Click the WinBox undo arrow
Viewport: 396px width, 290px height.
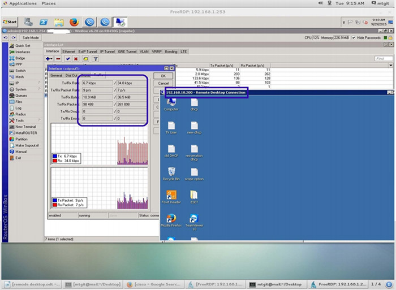[x=6, y=38]
